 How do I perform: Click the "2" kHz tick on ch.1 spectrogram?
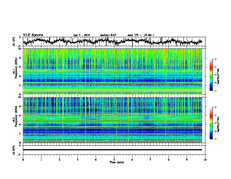(x=20, y=85)
